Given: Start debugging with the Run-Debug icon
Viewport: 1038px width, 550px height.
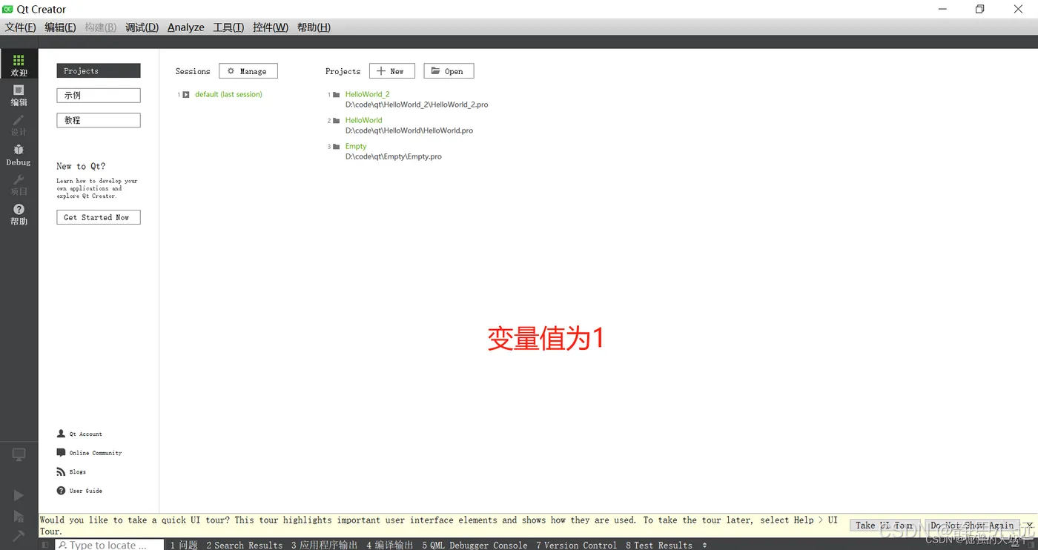Looking at the screenshot, I should pos(19,516).
